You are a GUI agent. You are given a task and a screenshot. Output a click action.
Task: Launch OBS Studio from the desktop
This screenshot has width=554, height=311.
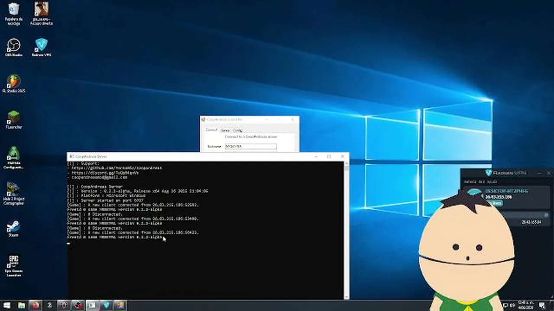click(x=13, y=48)
